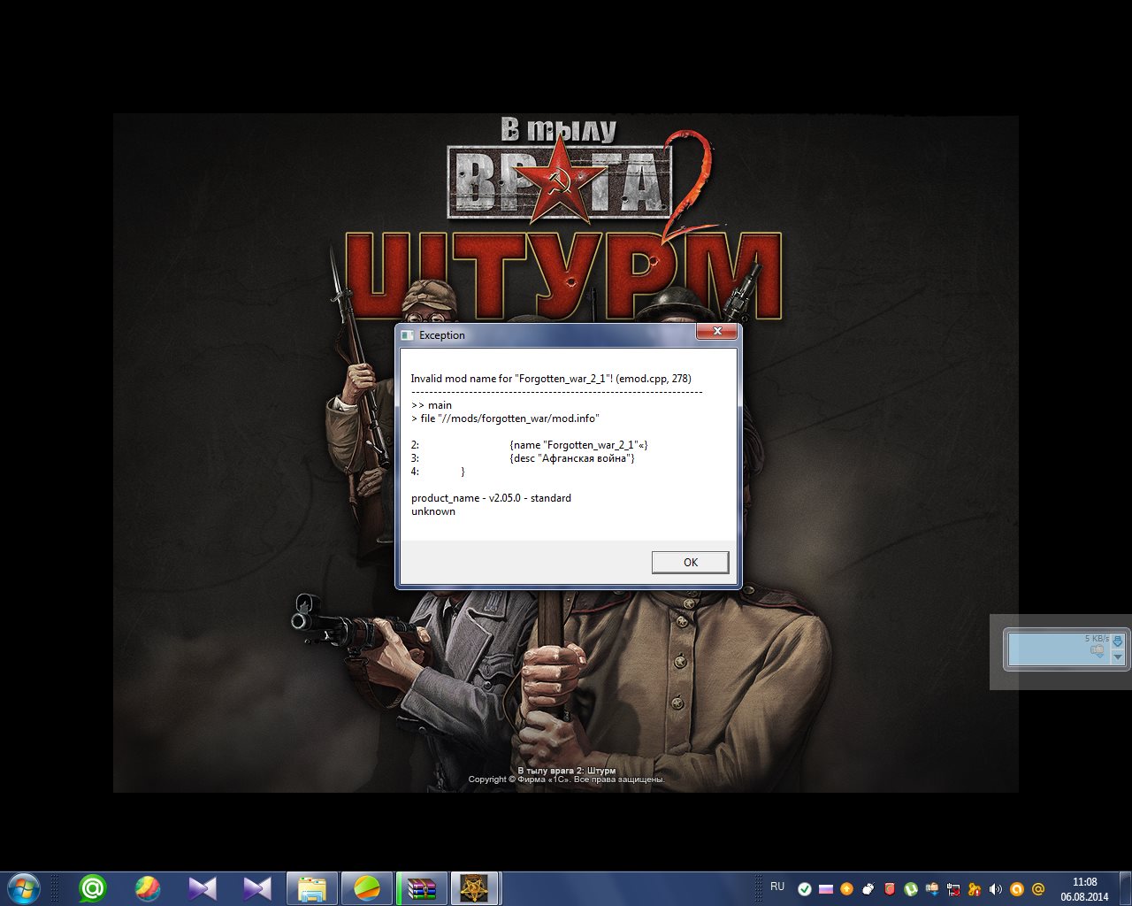Open the Windows Start menu
Image resolution: width=1132 pixels, height=906 pixels.
pos(23,887)
